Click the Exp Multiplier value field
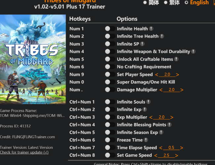This screenshot has width=215, height=165. [x=161, y=117]
